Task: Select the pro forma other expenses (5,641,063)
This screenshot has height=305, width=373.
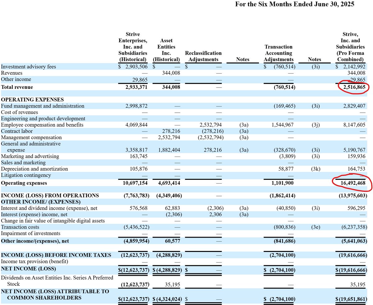Action: tap(354, 241)
